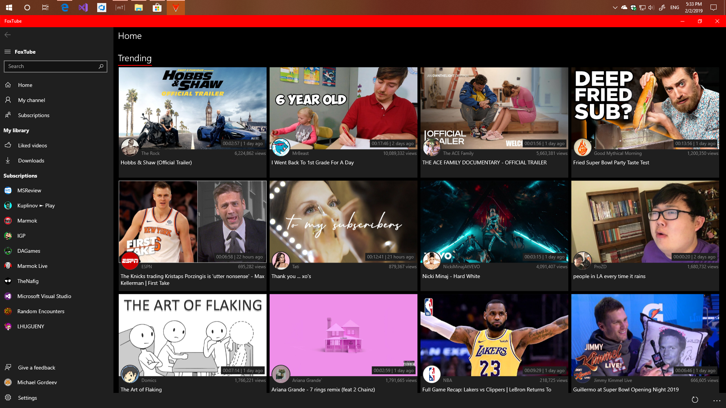Open Liked videos in the library
Screen dimensions: 726x408
pos(33,145)
